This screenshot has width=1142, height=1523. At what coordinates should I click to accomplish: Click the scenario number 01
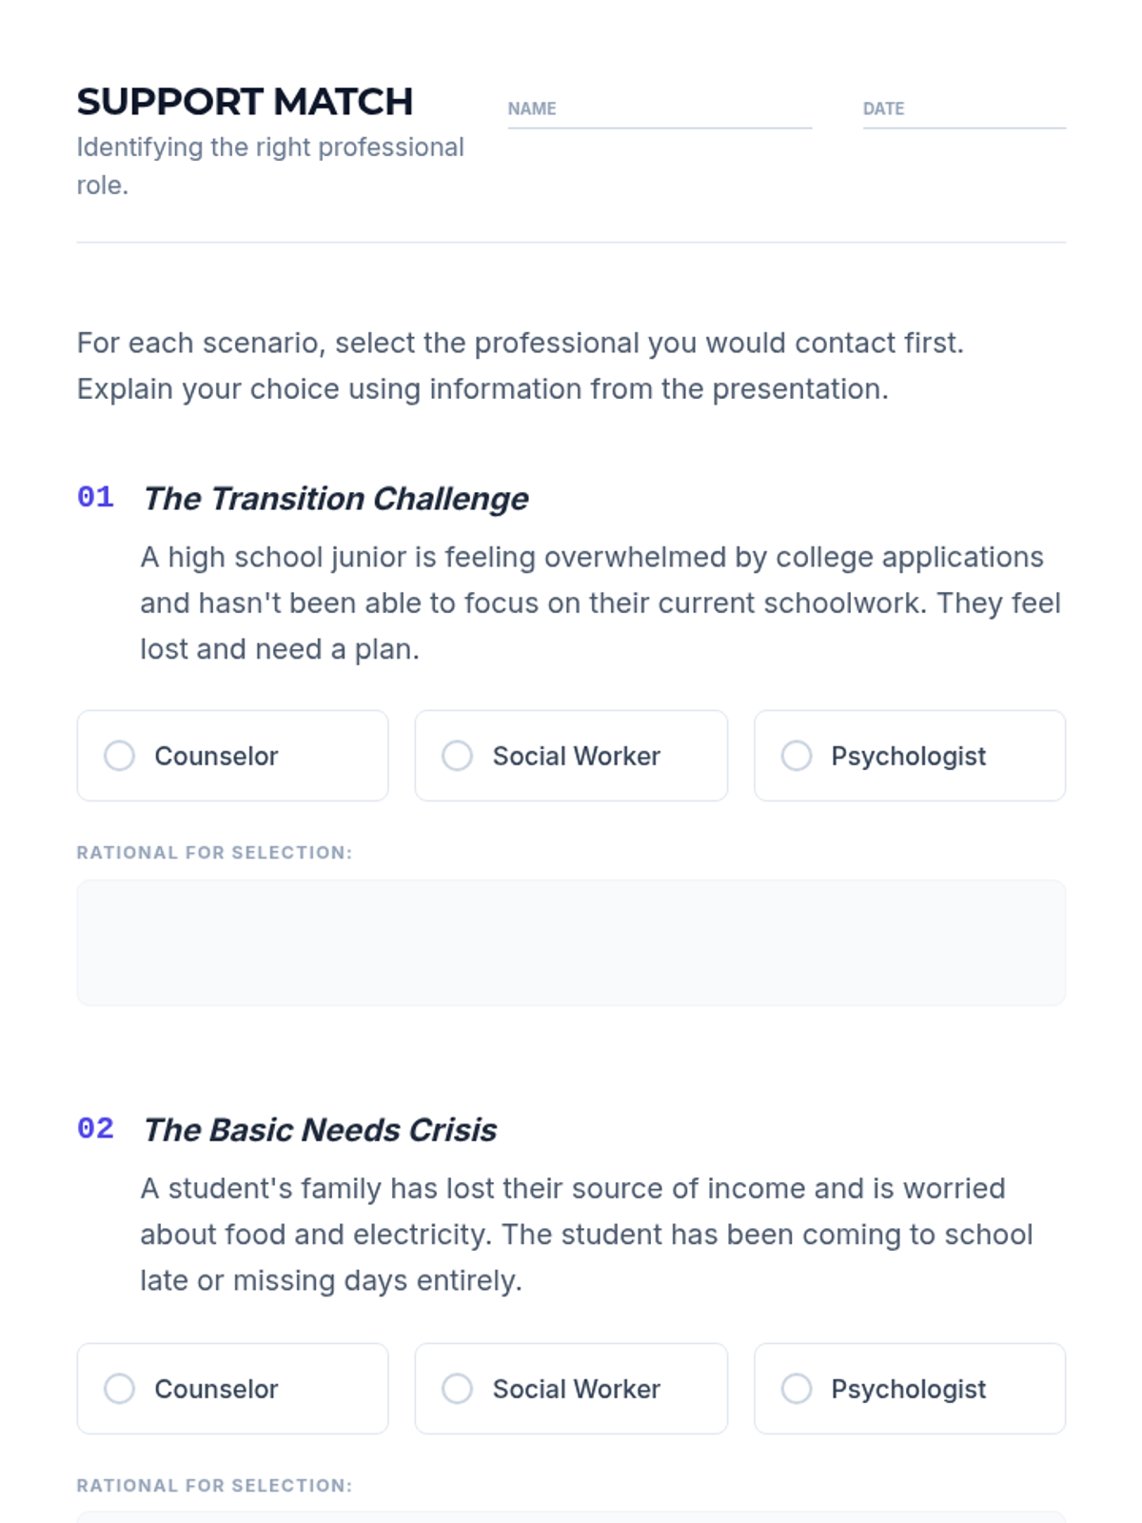pyautogui.click(x=95, y=497)
